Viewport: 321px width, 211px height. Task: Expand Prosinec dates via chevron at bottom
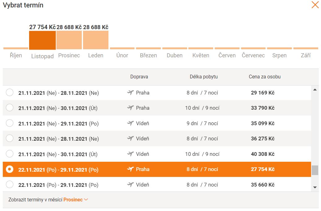86,200
